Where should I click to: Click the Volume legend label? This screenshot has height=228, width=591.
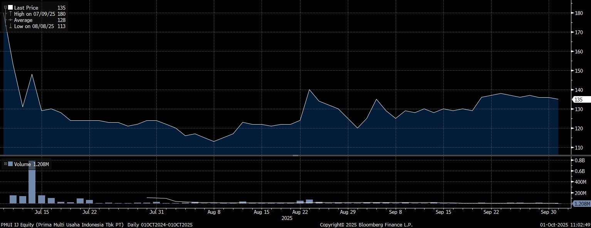click(x=22, y=164)
